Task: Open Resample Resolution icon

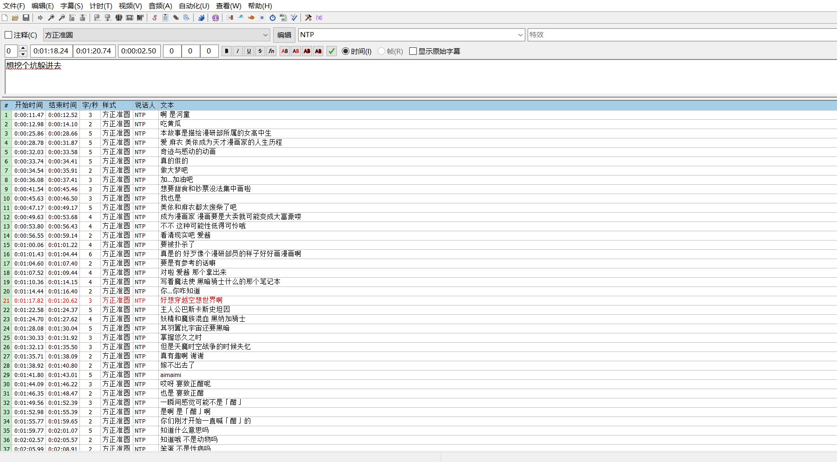Action: click(x=262, y=18)
